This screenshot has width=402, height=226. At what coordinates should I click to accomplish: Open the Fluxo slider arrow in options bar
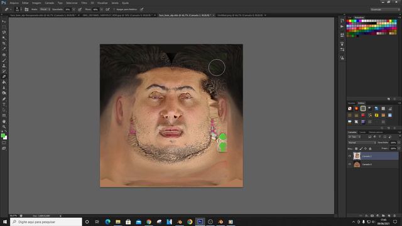tap(102, 9)
